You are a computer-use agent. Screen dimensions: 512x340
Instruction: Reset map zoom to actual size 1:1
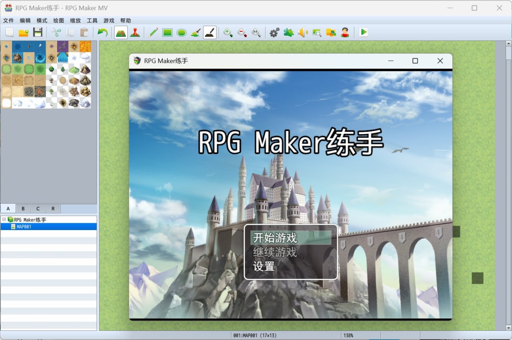point(256,32)
